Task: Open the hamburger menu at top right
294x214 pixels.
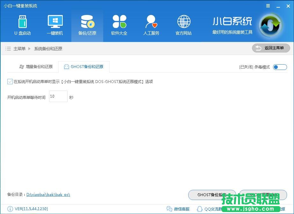Action: tap(268, 6)
